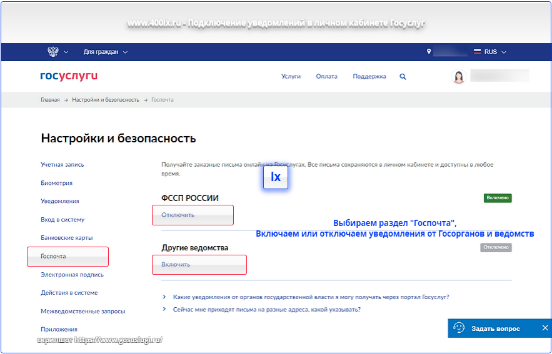The image size is (552, 354).
Task: Open the Оплата menu item
Action: (326, 76)
